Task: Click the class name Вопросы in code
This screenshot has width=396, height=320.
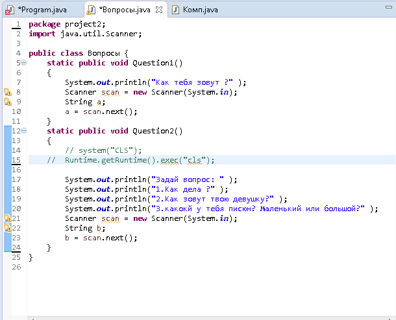Action: pos(104,53)
